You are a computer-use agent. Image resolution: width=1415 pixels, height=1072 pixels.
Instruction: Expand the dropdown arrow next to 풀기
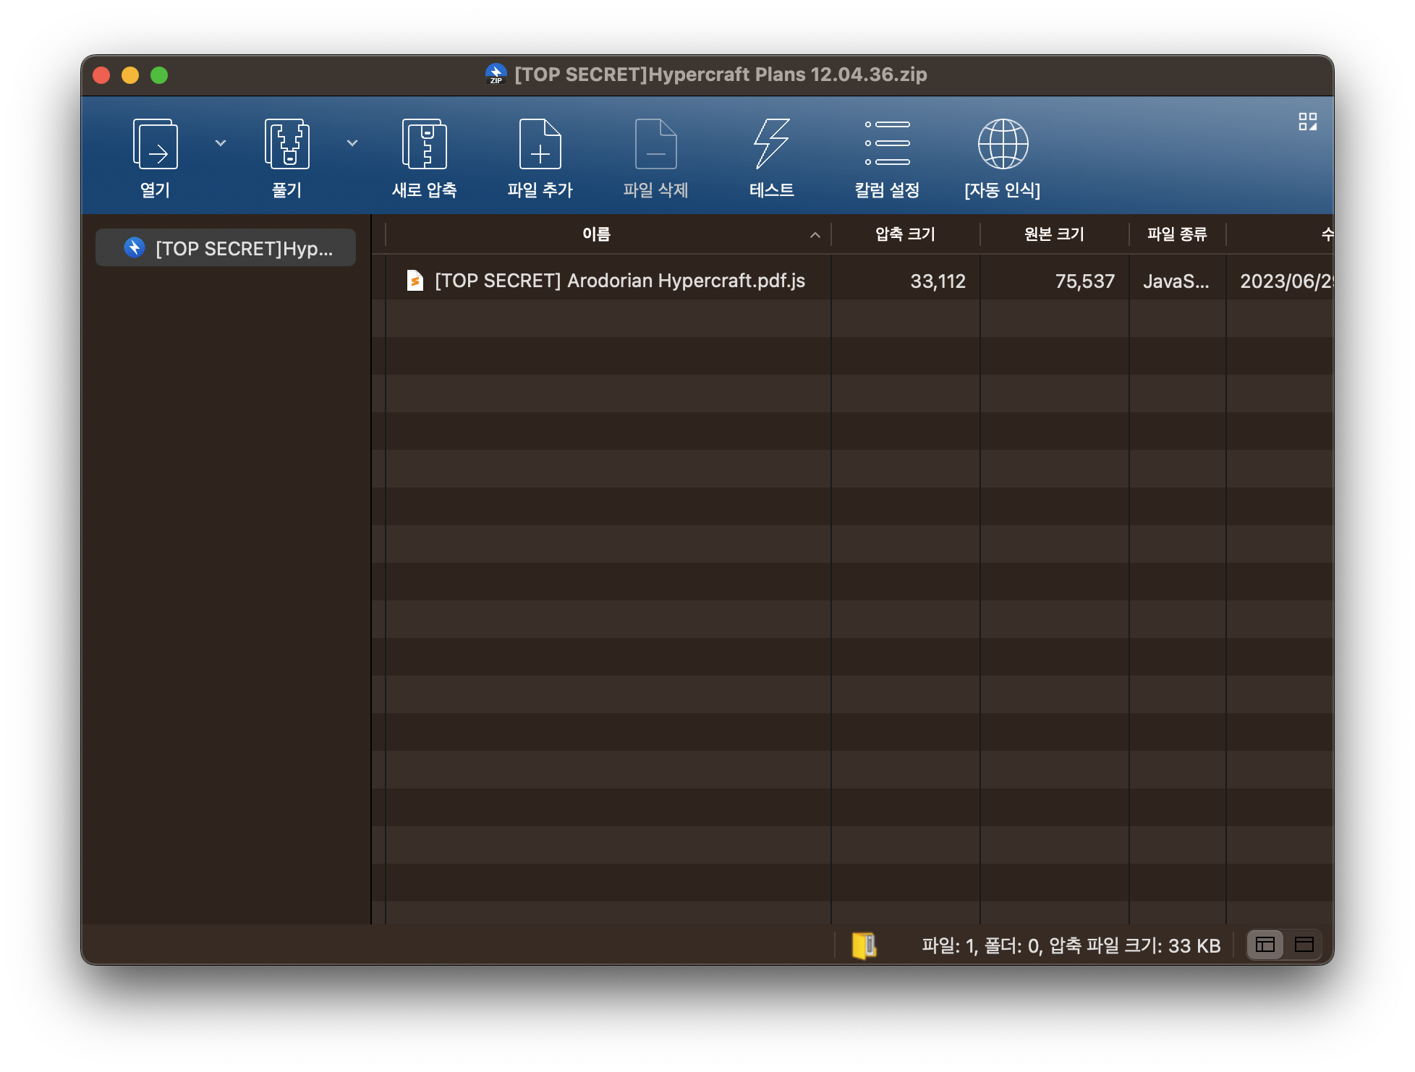[x=352, y=143]
